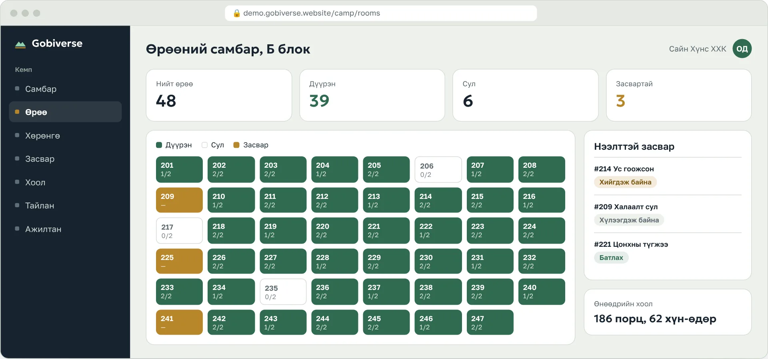Click the Gobiverse mountain logo icon
Screen dimensions: 768x359
[x=20, y=44]
